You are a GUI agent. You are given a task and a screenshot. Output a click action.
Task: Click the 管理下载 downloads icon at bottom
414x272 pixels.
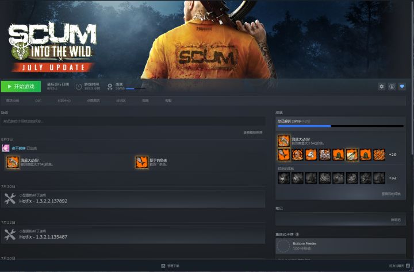[x=163, y=266]
